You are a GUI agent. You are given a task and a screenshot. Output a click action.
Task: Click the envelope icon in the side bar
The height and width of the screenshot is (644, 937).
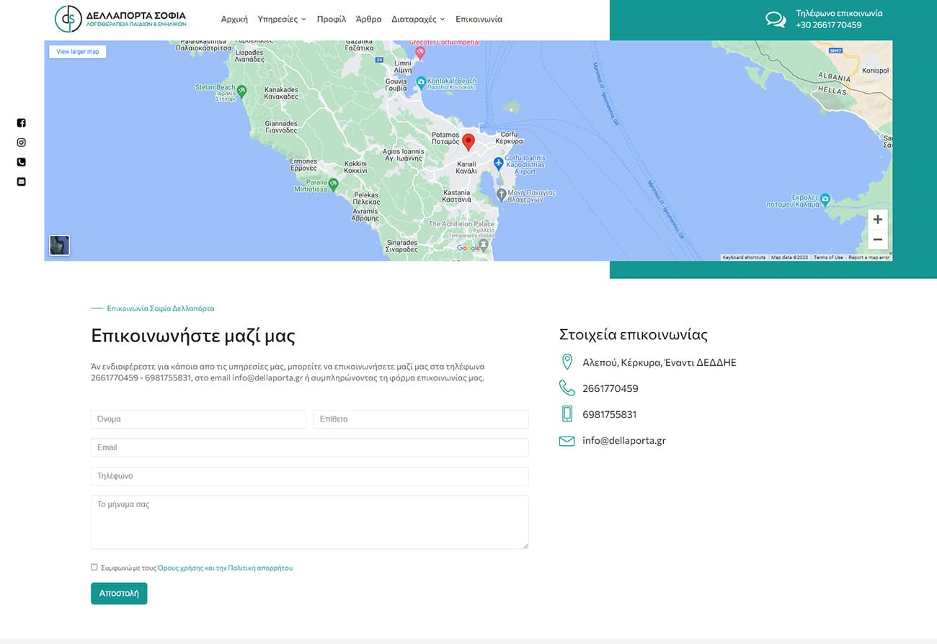(21, 182)
